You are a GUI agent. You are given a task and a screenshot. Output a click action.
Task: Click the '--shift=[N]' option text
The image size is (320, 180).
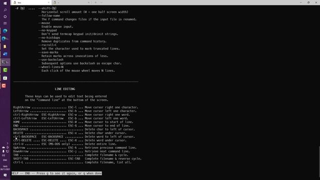pyautogui.click(x=47, y=8)
